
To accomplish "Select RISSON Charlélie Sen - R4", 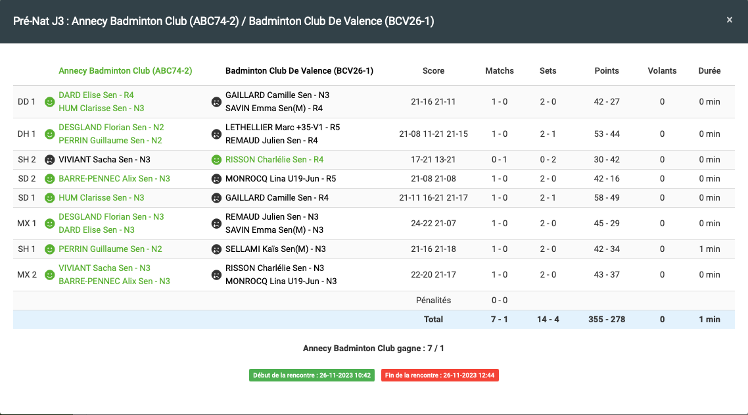I will pos(274,160).
